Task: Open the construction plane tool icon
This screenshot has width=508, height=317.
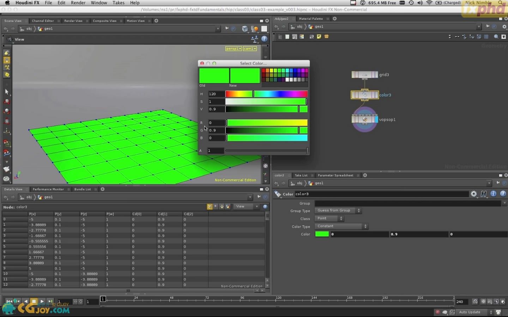Action: (x=6, y=169)
